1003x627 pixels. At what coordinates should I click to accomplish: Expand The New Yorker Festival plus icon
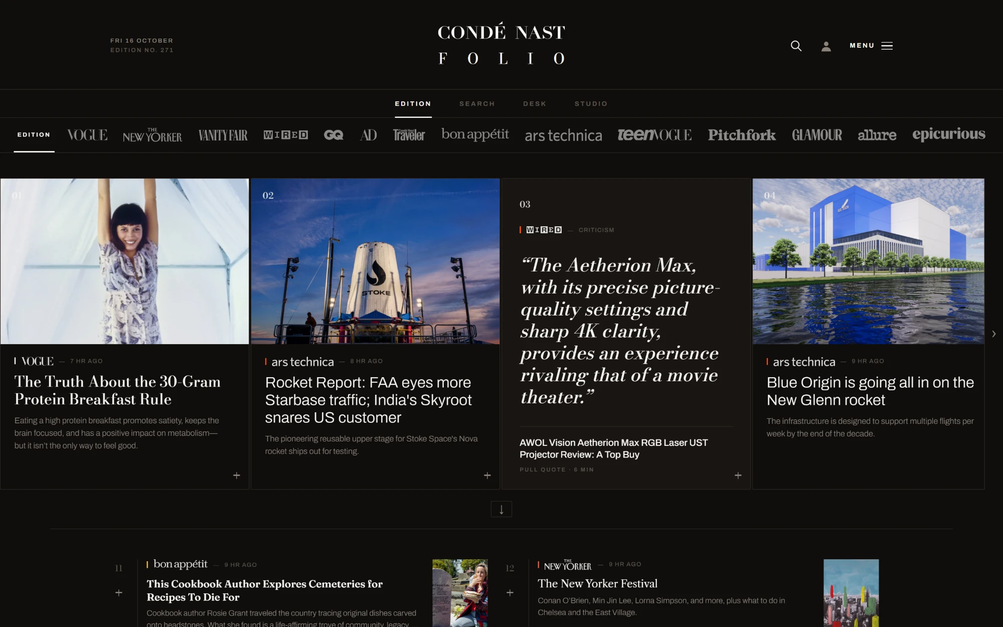(x=510, y=593)
